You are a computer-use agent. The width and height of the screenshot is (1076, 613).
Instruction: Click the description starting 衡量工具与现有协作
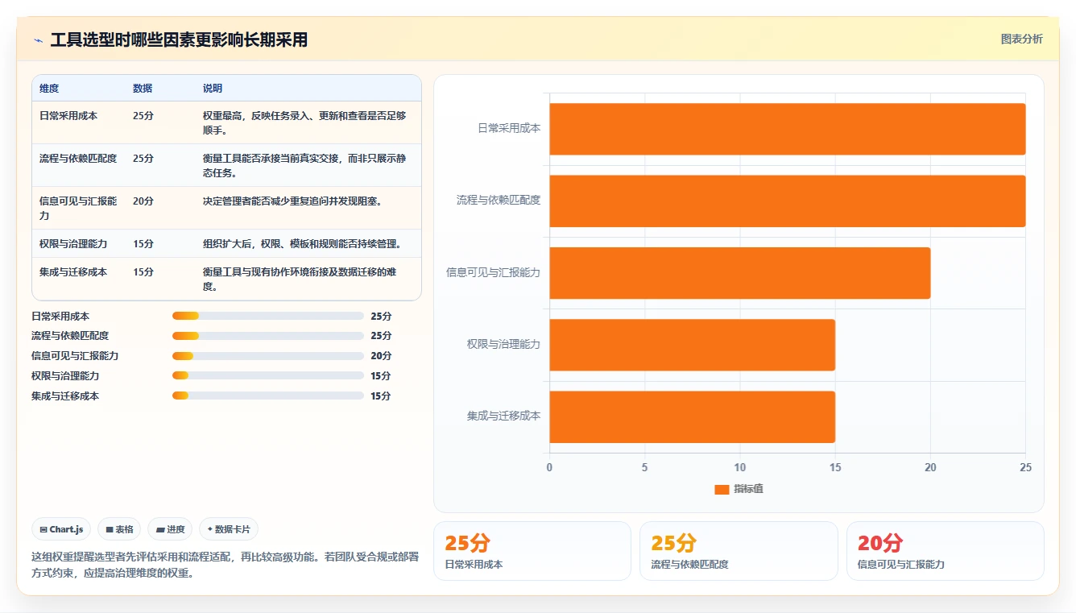[300, 280]
